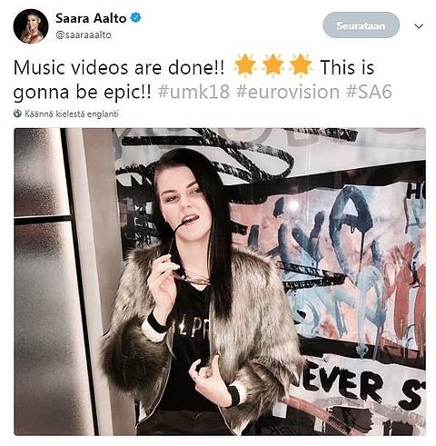Click the globe icon beside translate text

[x=17, y=114]
